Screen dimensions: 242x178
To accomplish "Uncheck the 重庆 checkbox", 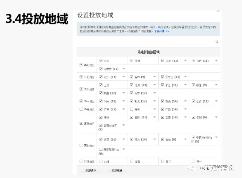I will (101, 117).
